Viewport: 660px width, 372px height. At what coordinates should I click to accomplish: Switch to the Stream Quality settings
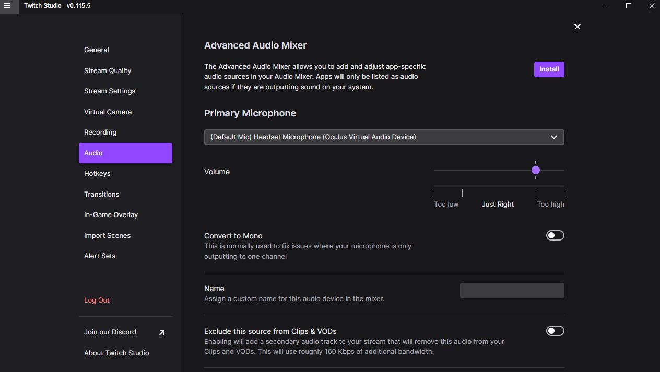click(108, 70)
